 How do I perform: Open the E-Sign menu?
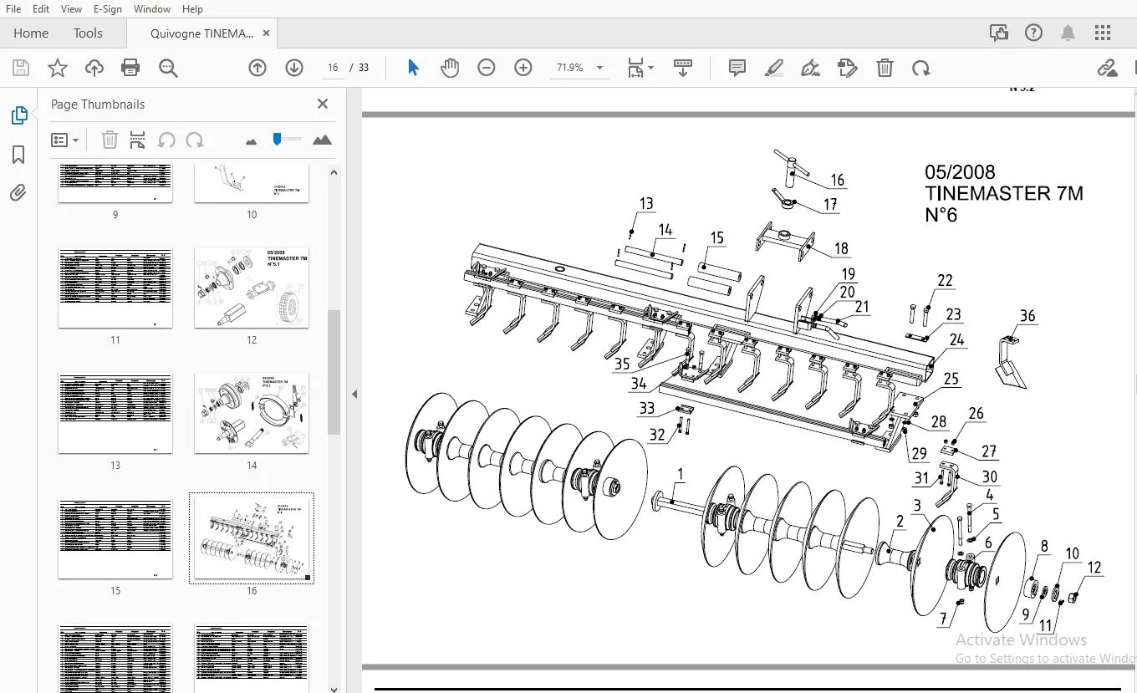click(x=108, y=8)
